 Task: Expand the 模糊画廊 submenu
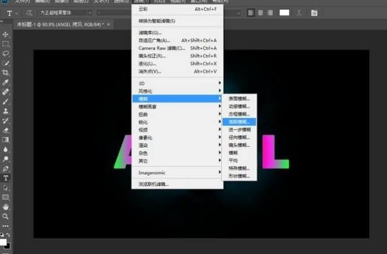pos(177,106)
